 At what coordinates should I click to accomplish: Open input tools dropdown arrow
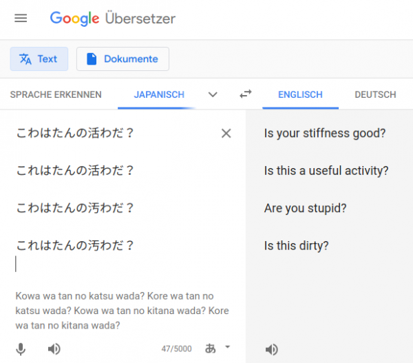pyautogui.click(x=228, y=347)
